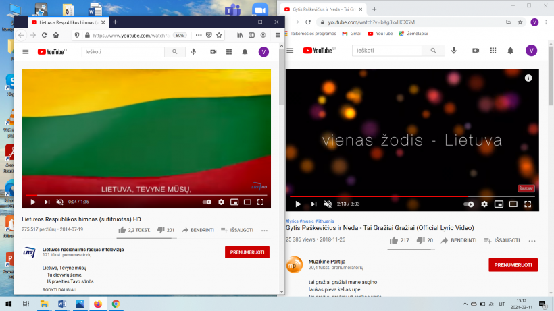The height and width of the screenshot is (311, 554).
Task: Click Subscribe watermark on Chrome video
Action: tap(526, 188)
